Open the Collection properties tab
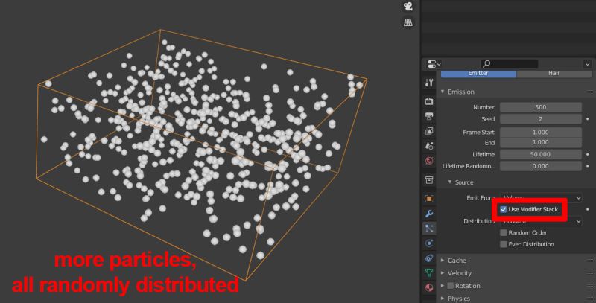 429,179
